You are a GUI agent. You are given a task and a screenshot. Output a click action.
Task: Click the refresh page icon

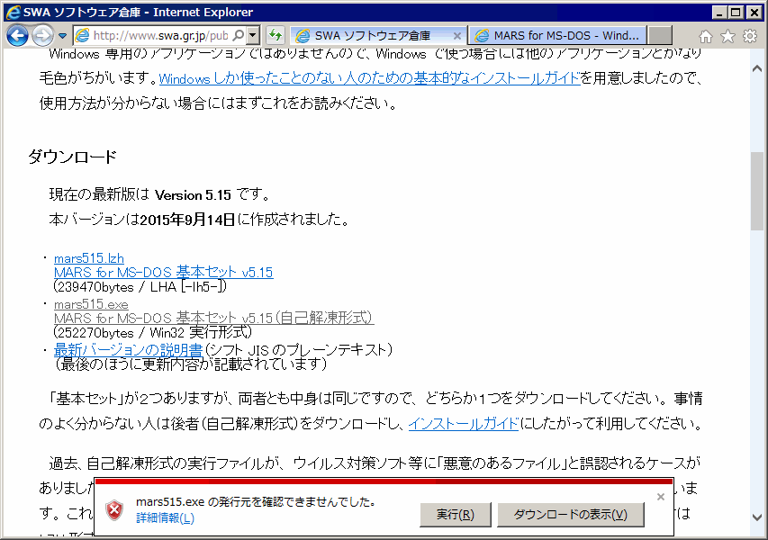276,35
